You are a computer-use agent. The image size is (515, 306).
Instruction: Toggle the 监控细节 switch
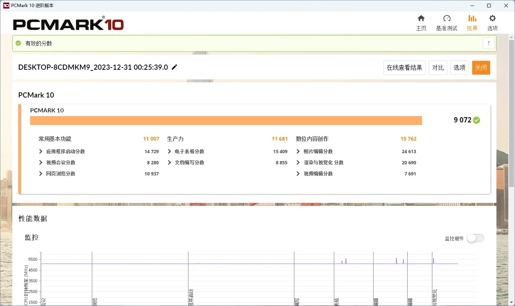[476, 238]
